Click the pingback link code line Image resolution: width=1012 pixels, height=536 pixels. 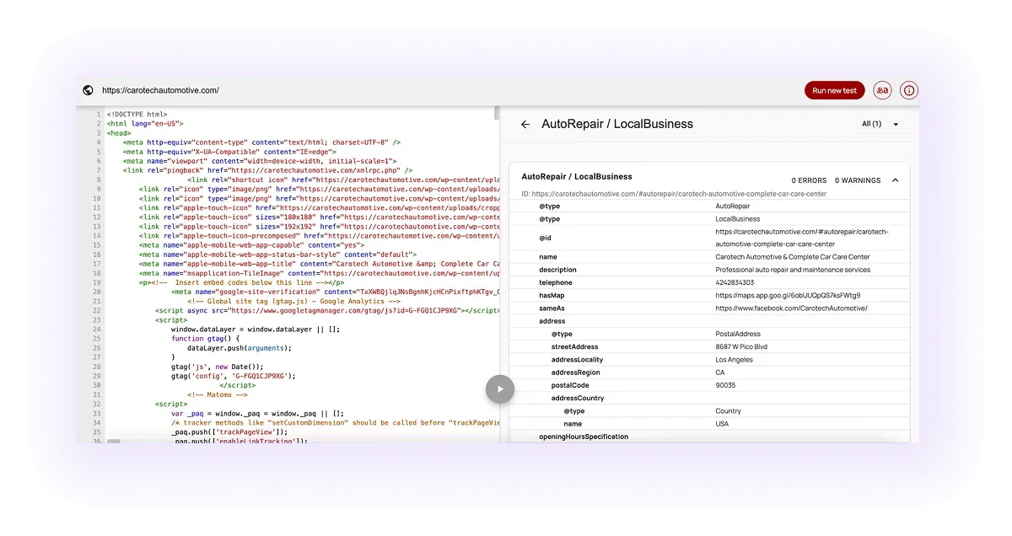point(268,170)
